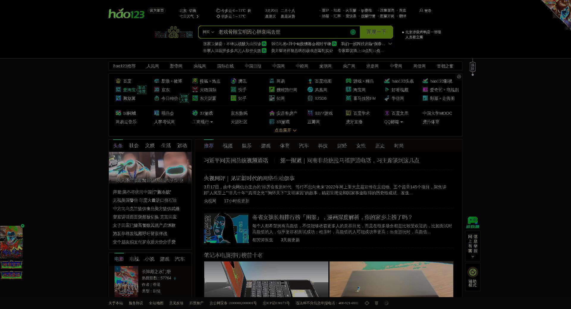Open hao123影视 icon link
The image size is (571, 309).
pyautogui.click(x=425, y=81)
